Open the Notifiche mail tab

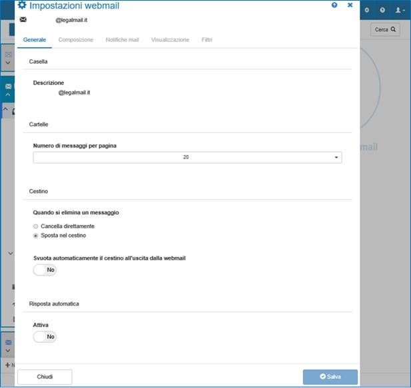122,40
